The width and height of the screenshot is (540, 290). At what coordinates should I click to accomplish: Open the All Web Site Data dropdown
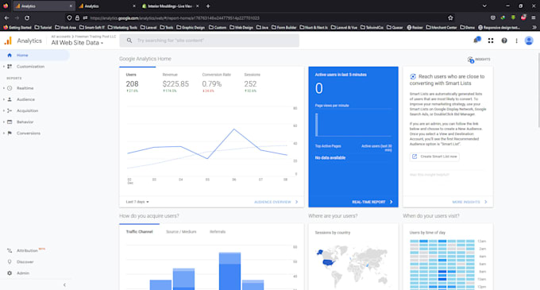pos(77,43)
